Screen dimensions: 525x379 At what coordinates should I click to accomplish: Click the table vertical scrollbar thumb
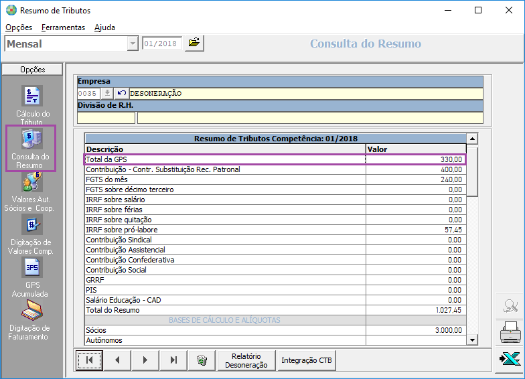tap(472, 171)
